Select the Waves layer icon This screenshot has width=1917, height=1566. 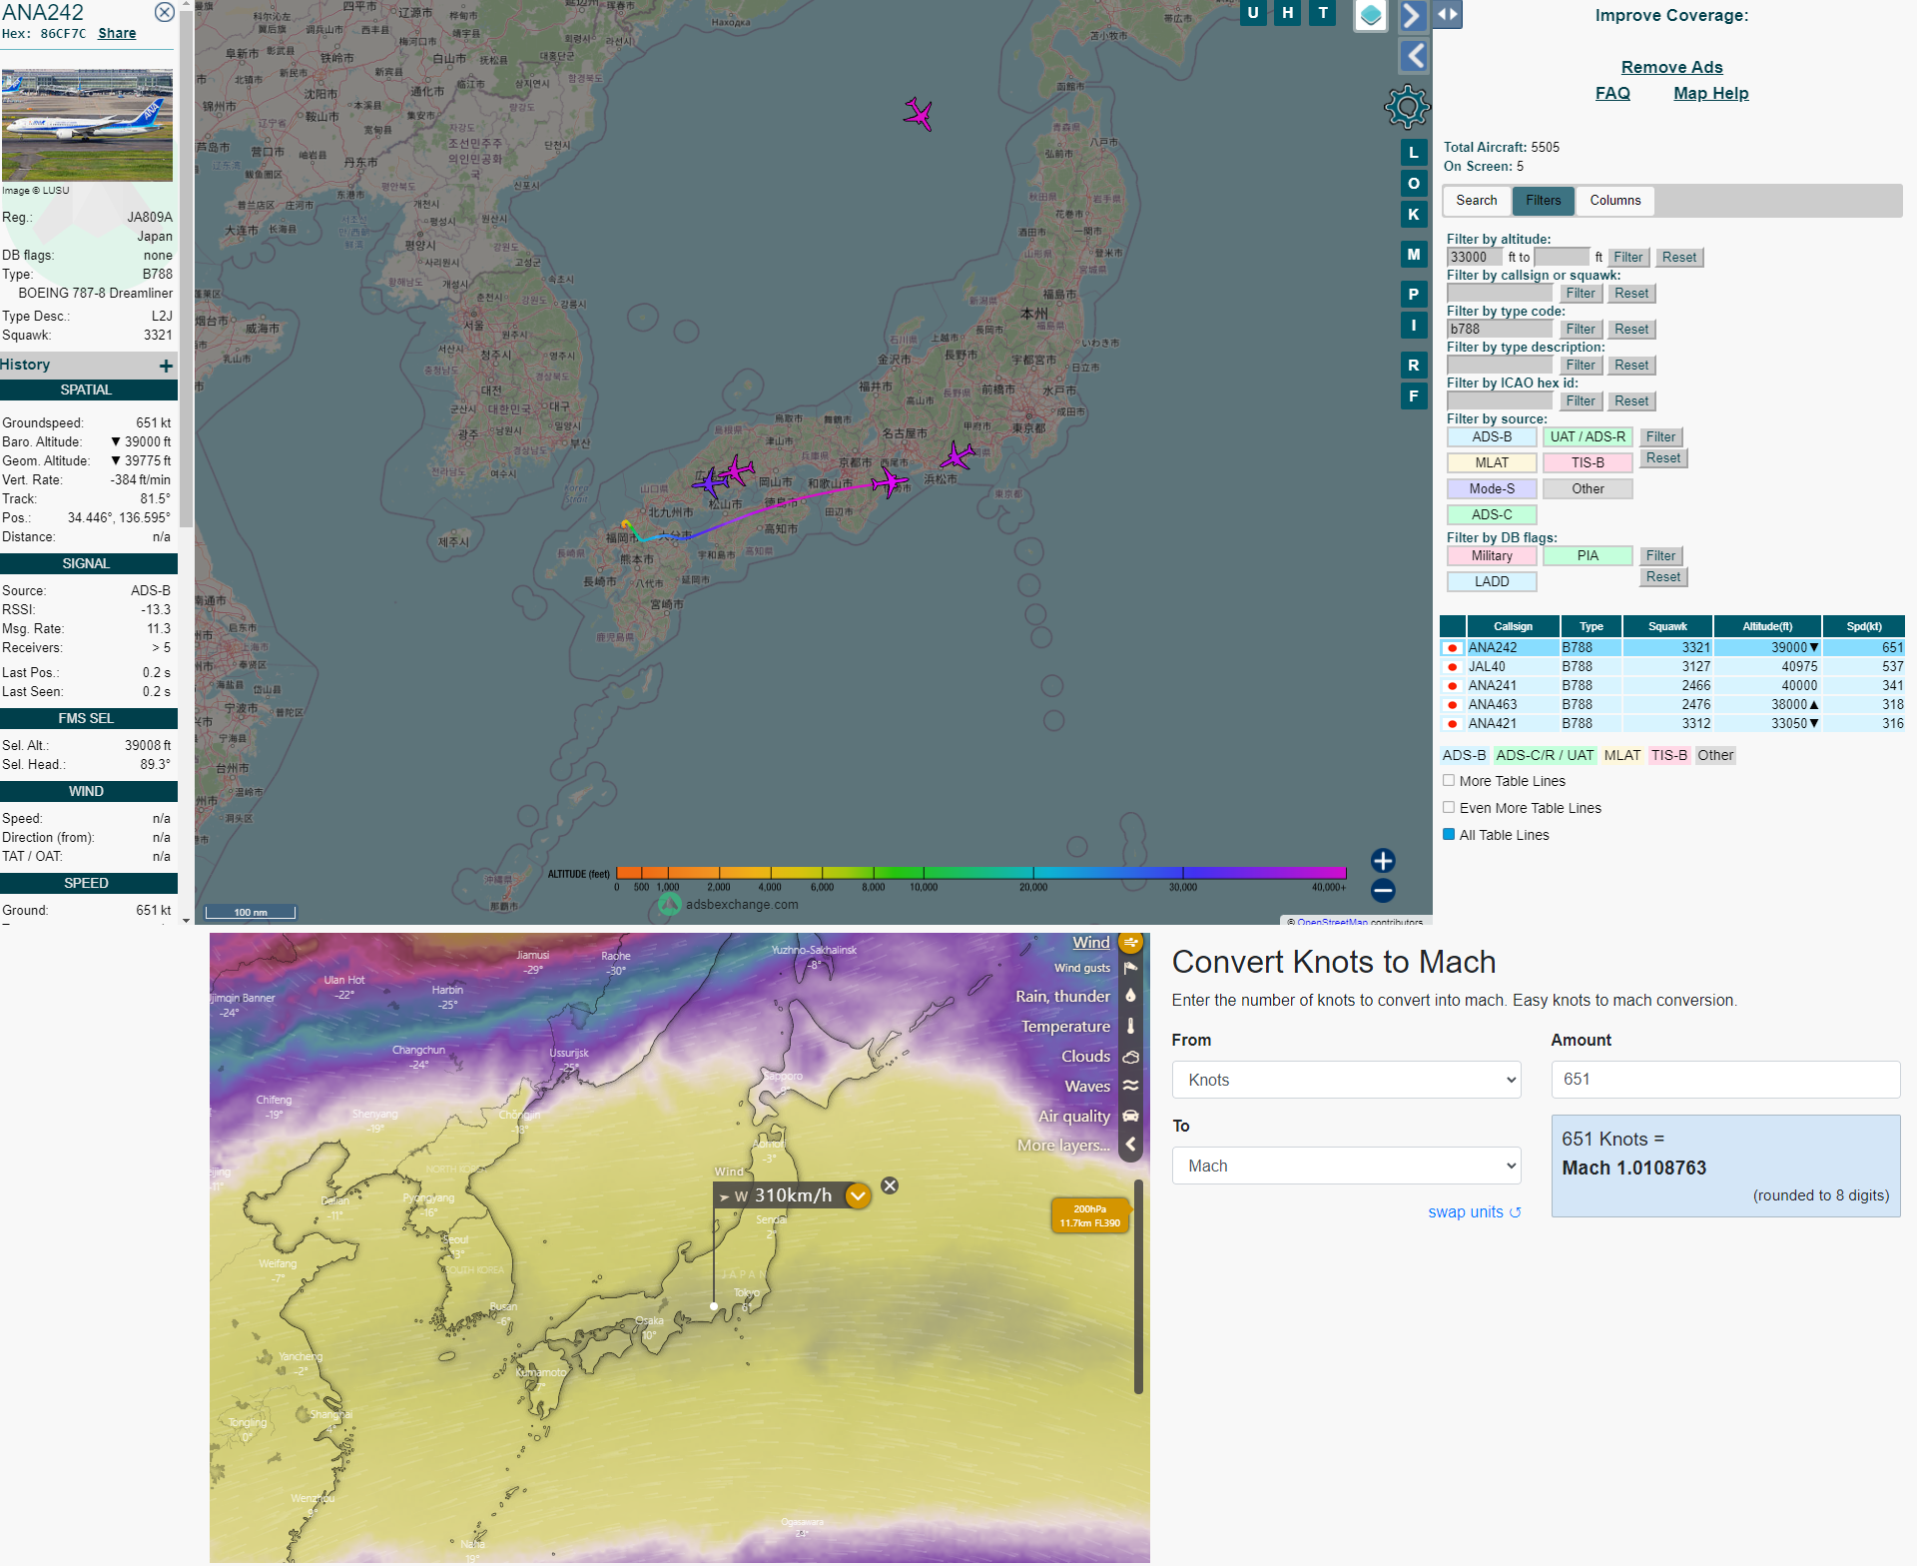click(x=1130, y=1086)
